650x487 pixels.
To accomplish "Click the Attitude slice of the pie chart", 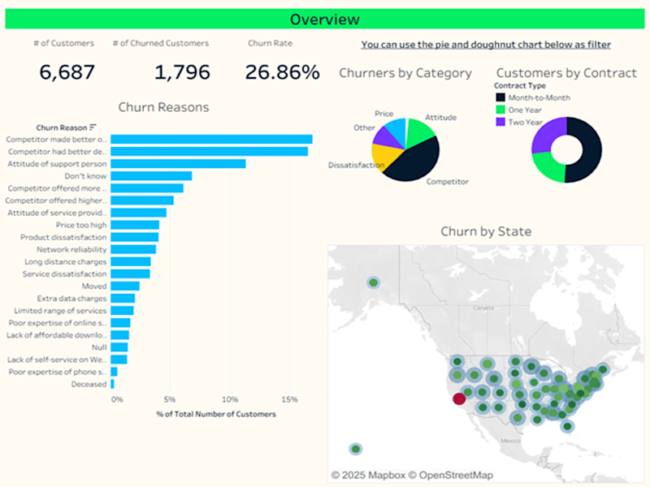I will [x=418, y=131].
